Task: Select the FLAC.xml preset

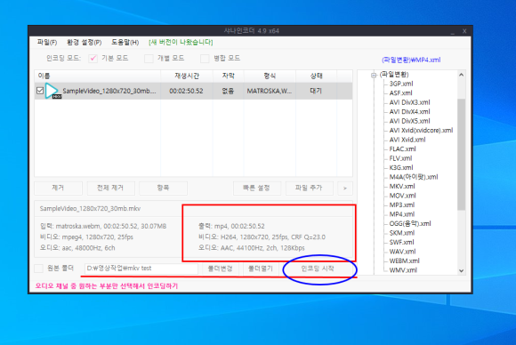Action: (402, 149)
